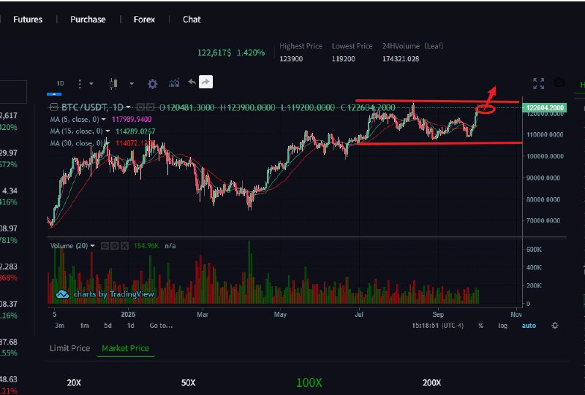Image resolution: width=585 pixels, height=395 pixels.
Task: Open the bottom-right chart properties gear
Action: [x=555, y=325]
